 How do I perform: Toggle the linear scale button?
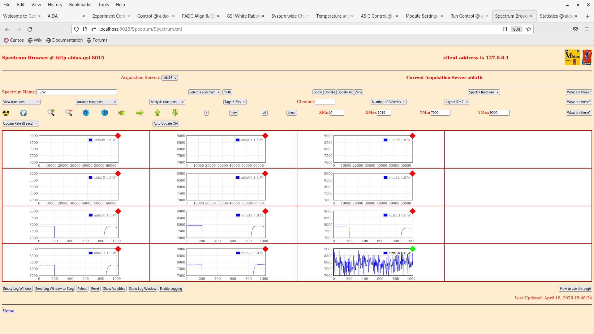point(291,113)
